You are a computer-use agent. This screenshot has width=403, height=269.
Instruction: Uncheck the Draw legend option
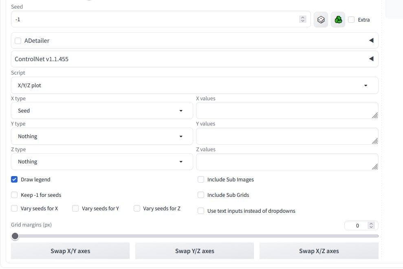tap(15, 179)
